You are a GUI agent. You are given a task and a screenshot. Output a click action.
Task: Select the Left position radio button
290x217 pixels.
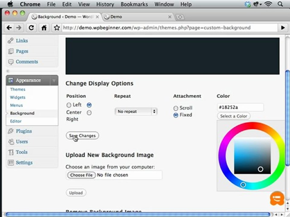tap(69, 105)
